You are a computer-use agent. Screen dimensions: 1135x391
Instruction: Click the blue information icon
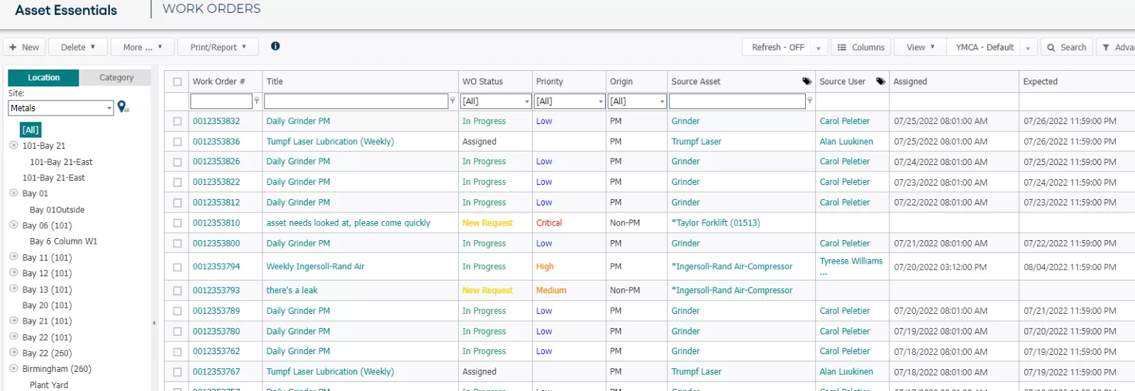tap(275, 46)
